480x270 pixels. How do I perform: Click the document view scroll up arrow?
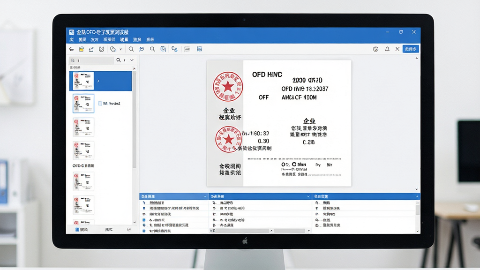(x=417, y=58)
